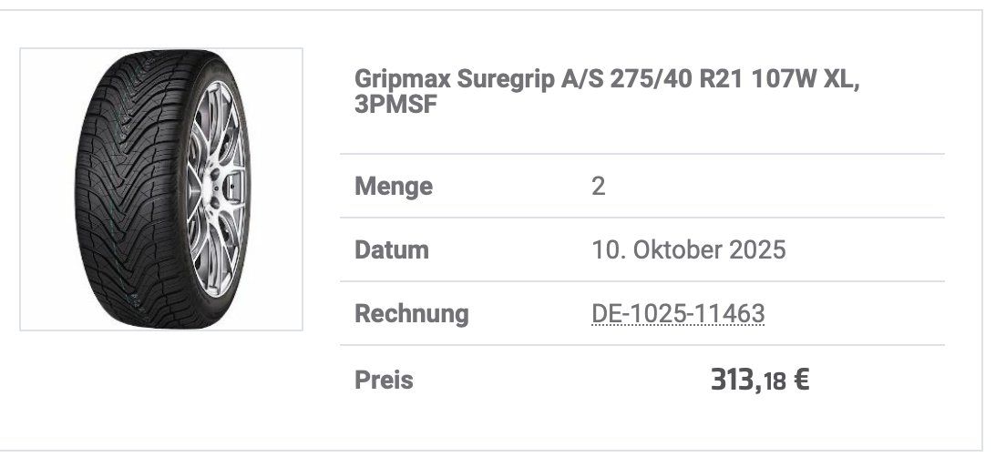This screenshot has height=457, width=1006.
Task: Open invoice DE-1025-11463 link
Action: 678,314
